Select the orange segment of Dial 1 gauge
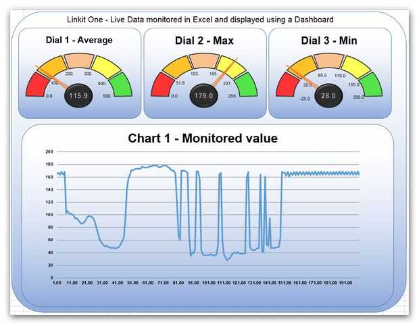The height and width of the screenshot is (325, 419). click(53, 66)
